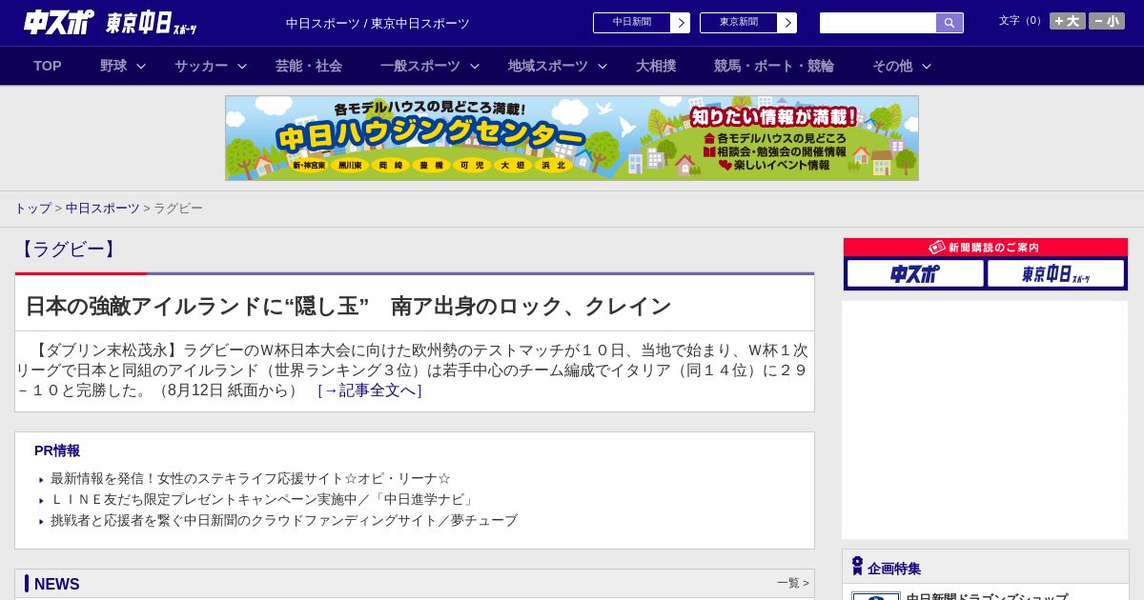The image size is (1144, 600).
Task: Open the 一般スポーツ menu
Action: coord(420,66)
